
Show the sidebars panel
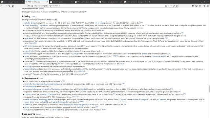tap(196, 6)
